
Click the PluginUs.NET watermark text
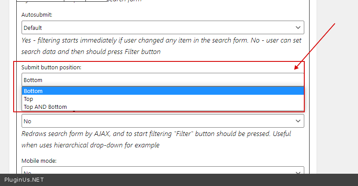(24, 180)
